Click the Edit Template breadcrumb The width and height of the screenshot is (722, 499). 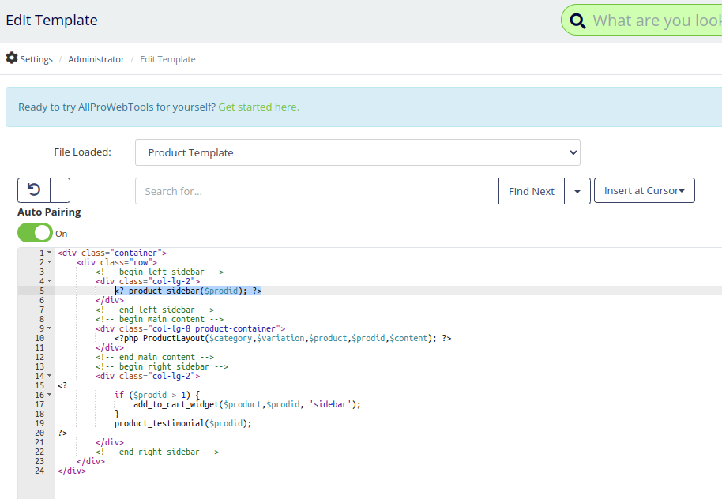coord(167,59)
